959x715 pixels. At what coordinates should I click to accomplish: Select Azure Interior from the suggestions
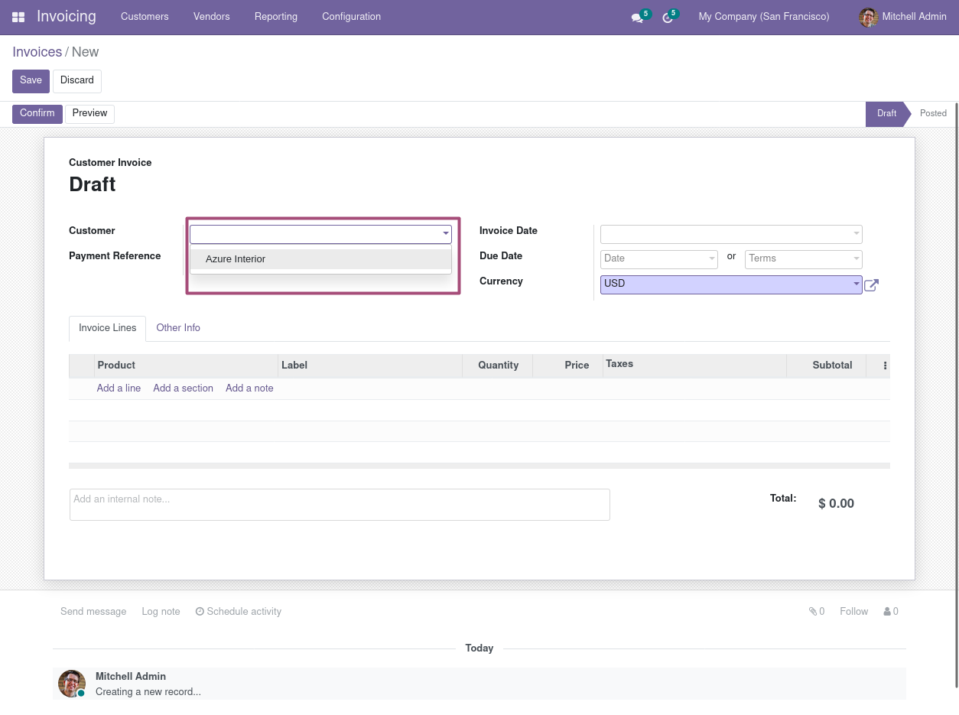coord(236,259)
